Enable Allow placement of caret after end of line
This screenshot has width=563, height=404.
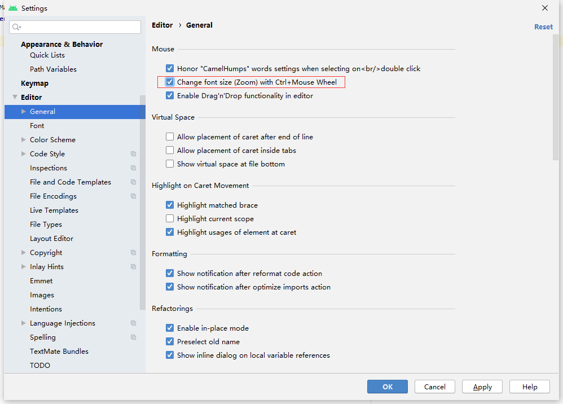(170, 137)
